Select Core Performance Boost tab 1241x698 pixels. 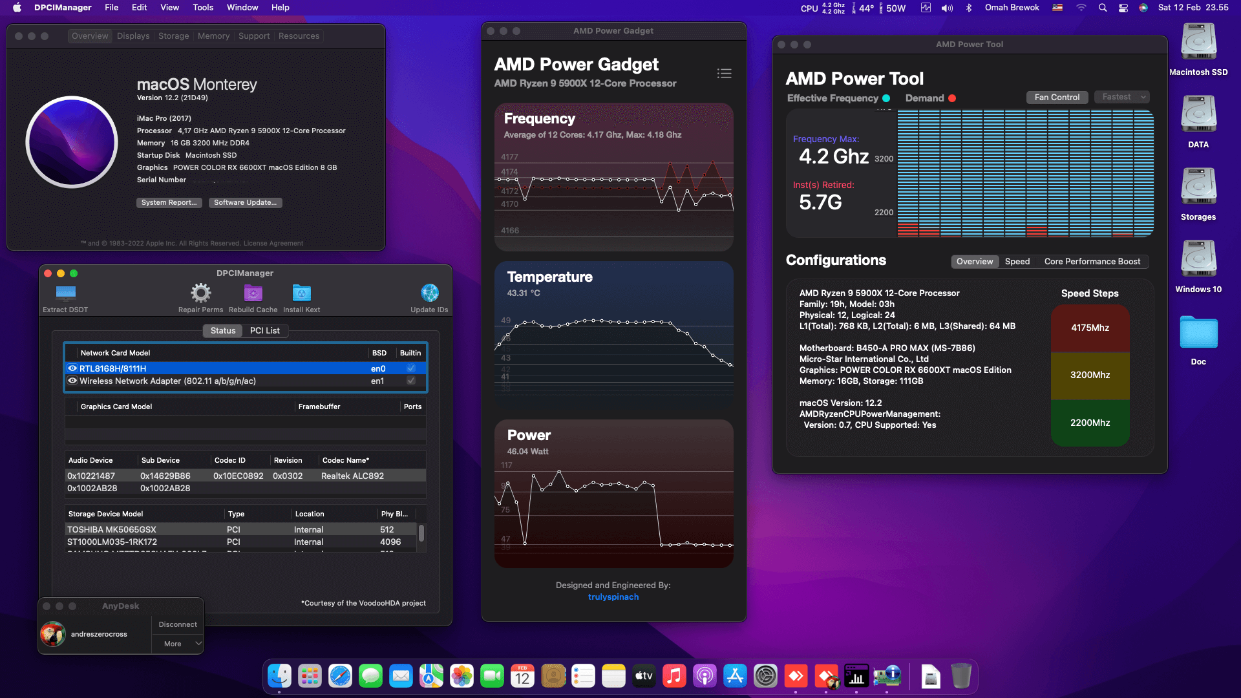(1092, 262)
